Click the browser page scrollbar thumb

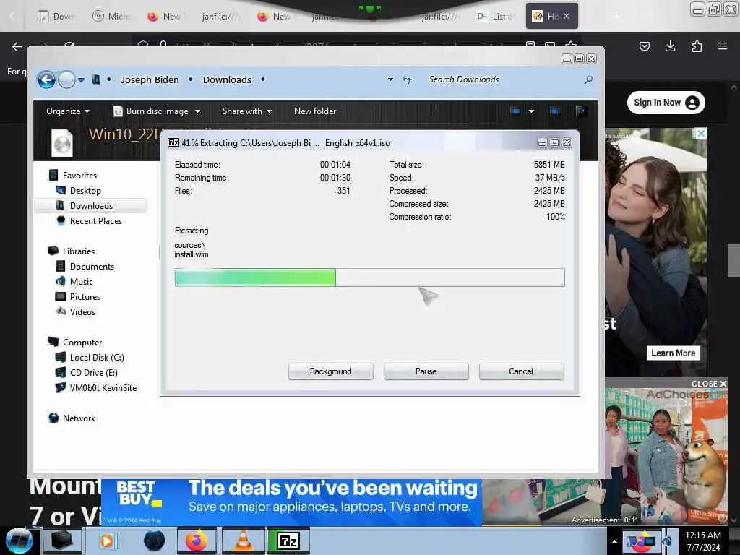733,259
